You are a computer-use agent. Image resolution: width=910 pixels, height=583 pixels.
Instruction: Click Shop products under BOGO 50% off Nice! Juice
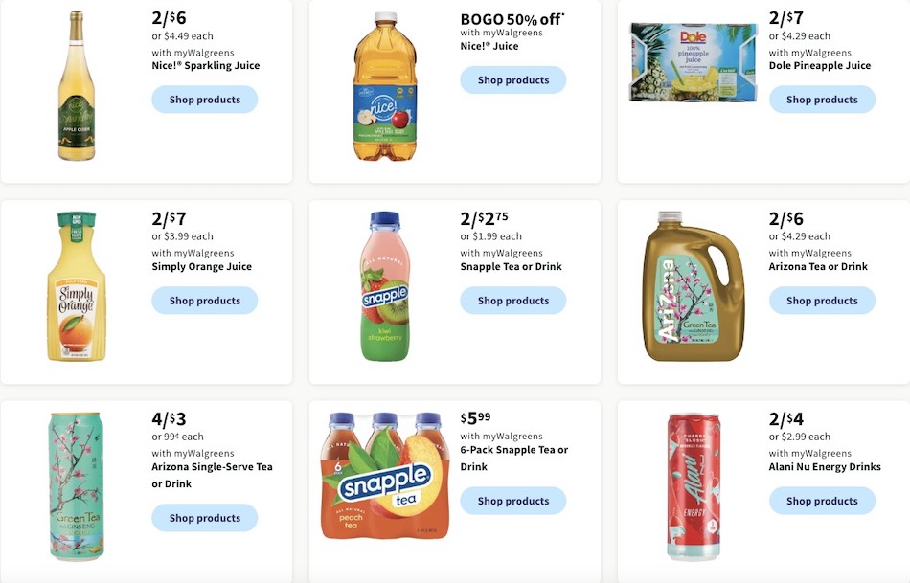click(513, 79)
